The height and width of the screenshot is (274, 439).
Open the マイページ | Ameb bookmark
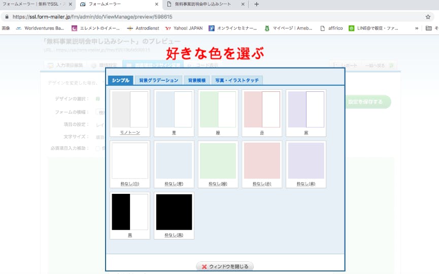[x=288, y=28]
